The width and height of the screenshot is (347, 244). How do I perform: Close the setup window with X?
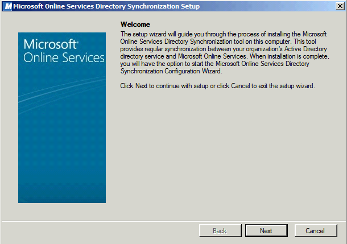(340, 6)
